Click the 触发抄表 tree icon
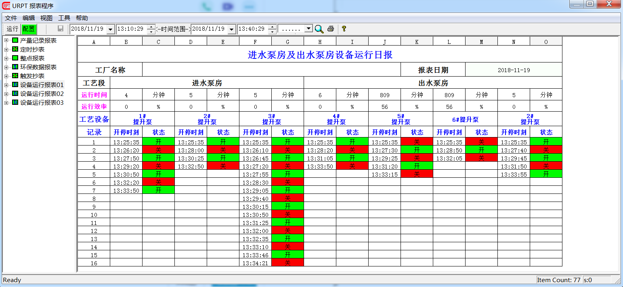The width and height of the screenshot is (623, 287). coord(15,76)
